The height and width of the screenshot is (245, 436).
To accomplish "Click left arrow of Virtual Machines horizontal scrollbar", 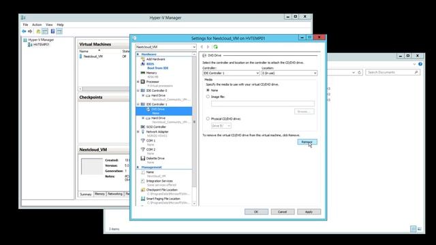I will click(x=80, y=89).
